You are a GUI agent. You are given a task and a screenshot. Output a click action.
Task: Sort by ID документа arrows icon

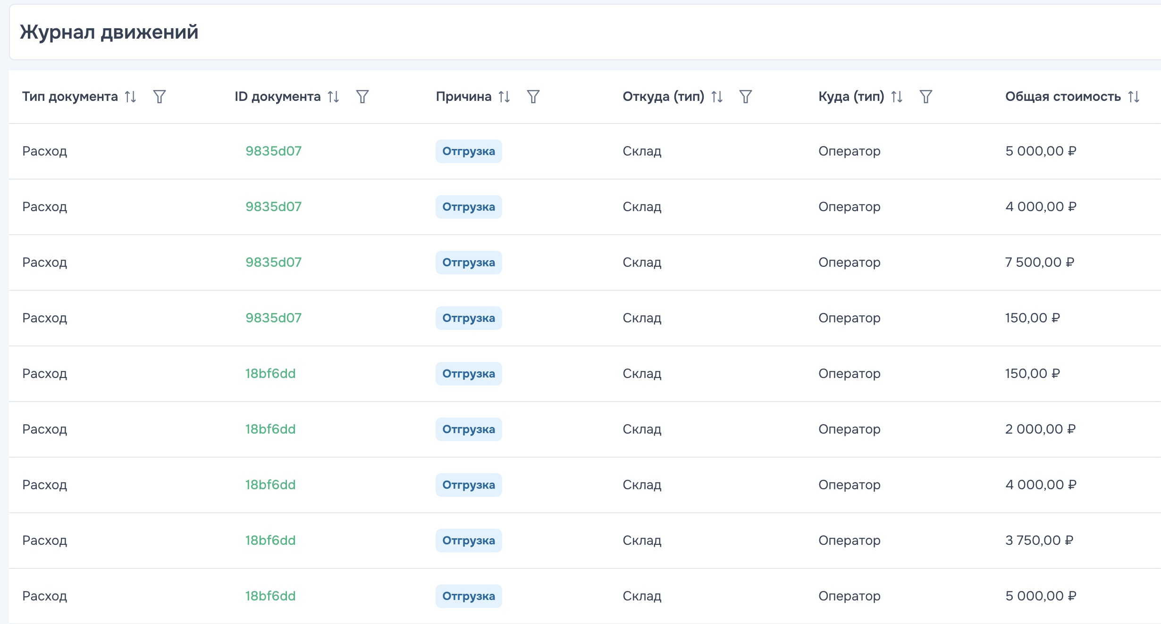334,97
